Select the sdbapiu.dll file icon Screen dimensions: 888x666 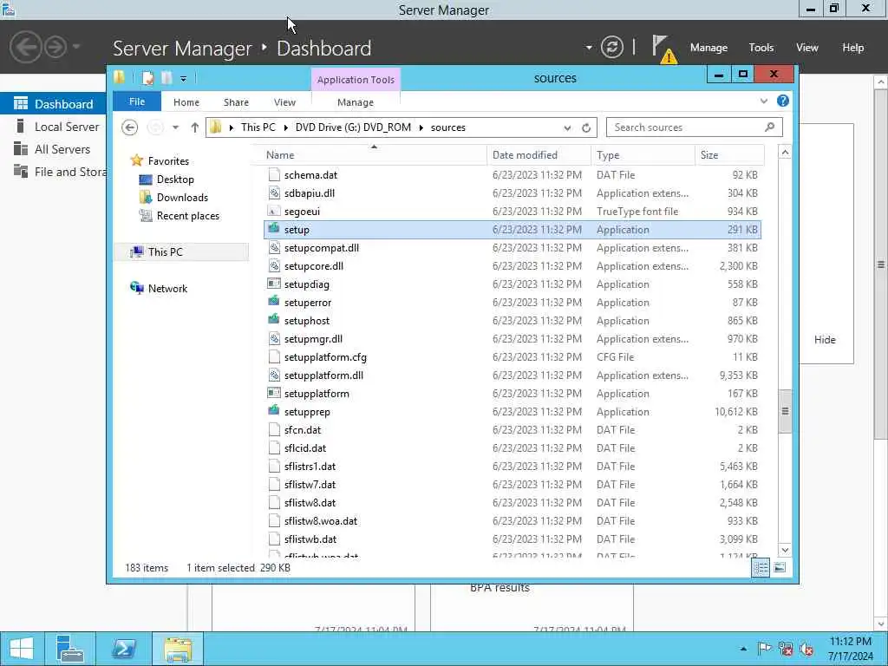pyautogui.click(x=274, y=193)
